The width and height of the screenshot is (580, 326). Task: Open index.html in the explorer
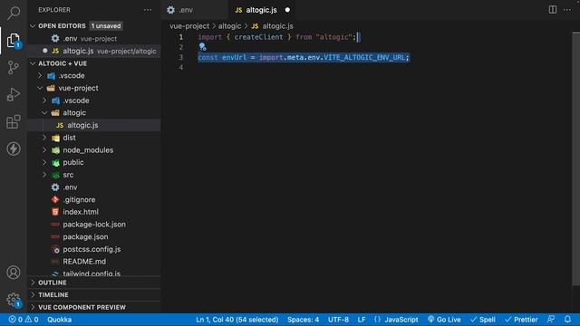(94, 212)
